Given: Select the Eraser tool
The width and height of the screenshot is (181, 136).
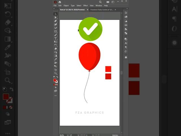Looking at the screenshot, I should point(55,49).
